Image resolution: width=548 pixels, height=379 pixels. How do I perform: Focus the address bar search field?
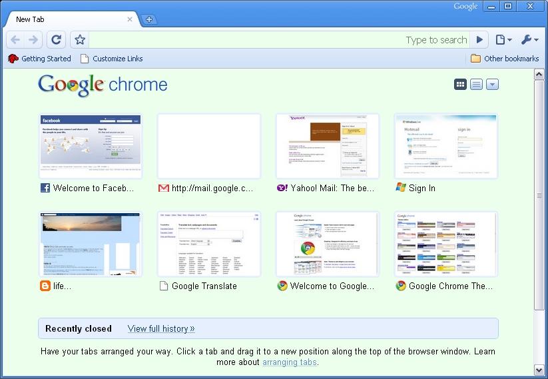coord(279,40)
